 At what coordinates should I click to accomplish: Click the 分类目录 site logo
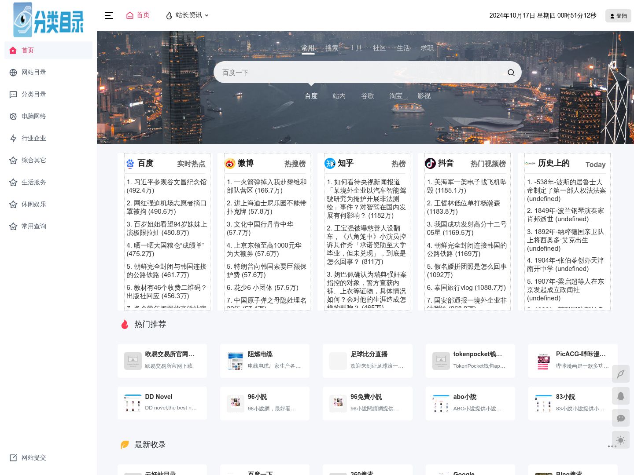pyautogui.click(x=48, y=20)
